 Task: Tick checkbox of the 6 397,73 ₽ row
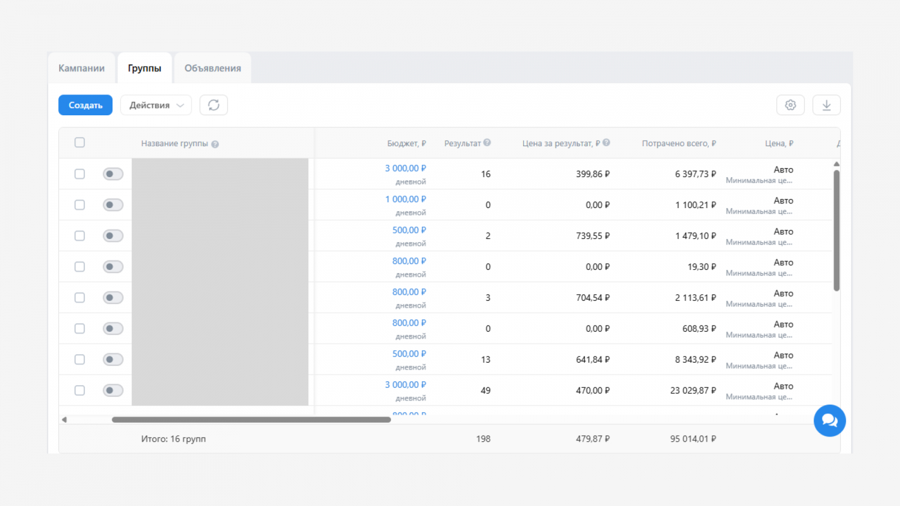tap(80, 174)
